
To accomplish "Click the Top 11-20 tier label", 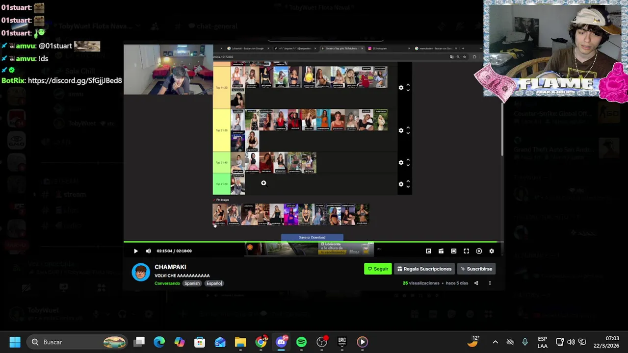I will point(221,87).
